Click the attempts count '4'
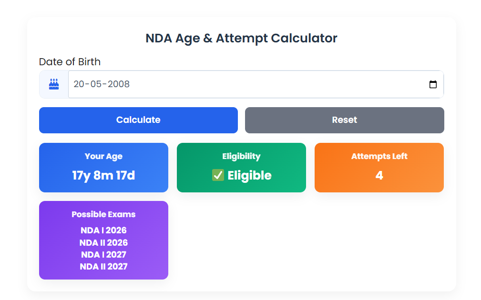This screenshot has height=300, width=481. click(x=379, y=175)
